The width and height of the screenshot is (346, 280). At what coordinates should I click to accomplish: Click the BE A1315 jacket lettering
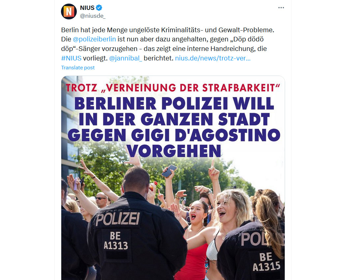click(x=267, y=262)
